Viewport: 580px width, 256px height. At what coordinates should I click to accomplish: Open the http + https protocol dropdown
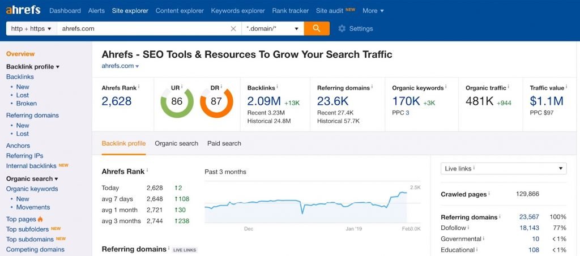(x=32, y=28)
